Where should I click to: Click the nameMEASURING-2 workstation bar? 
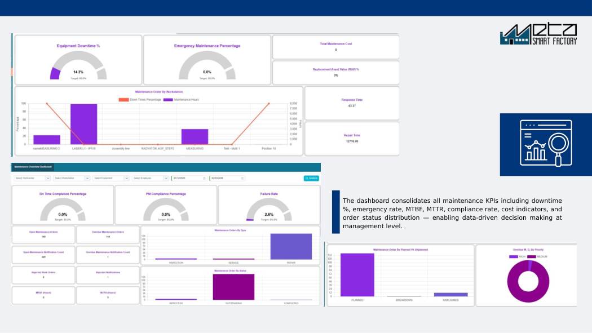point(47,140)
